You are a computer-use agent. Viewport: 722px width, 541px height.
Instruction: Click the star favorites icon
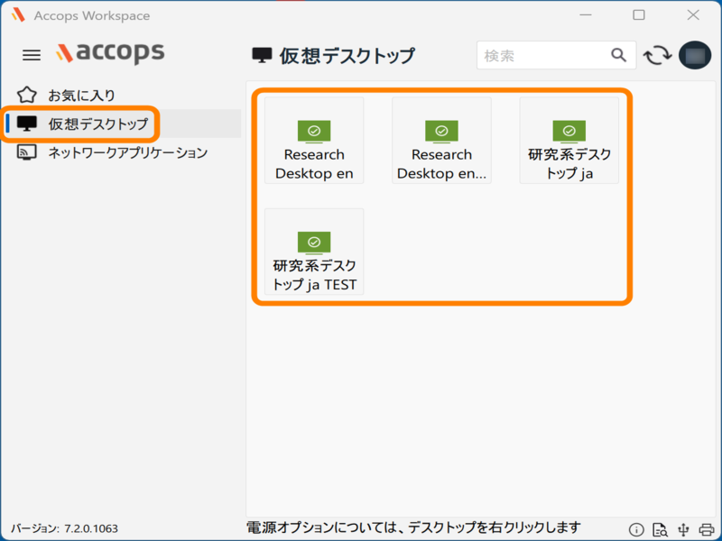click(27, 95)
